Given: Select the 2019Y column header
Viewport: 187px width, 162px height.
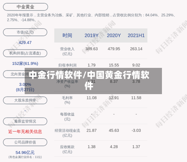Looking at the screenshot, I should click(x=92, y=36).
